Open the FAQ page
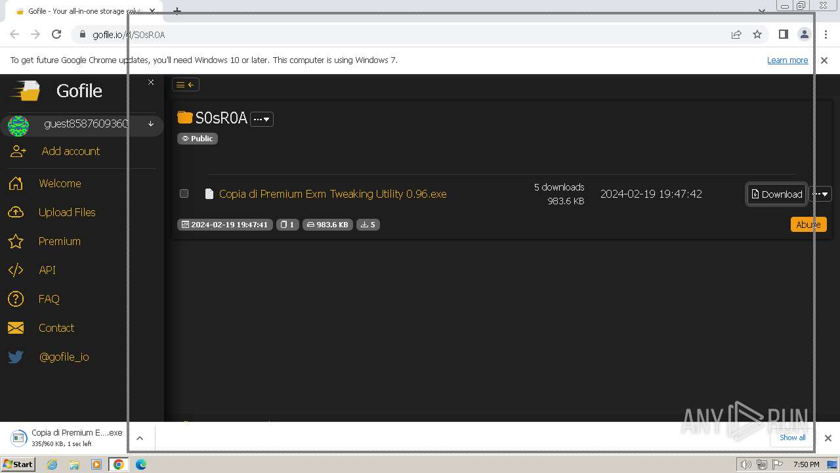 49,299
